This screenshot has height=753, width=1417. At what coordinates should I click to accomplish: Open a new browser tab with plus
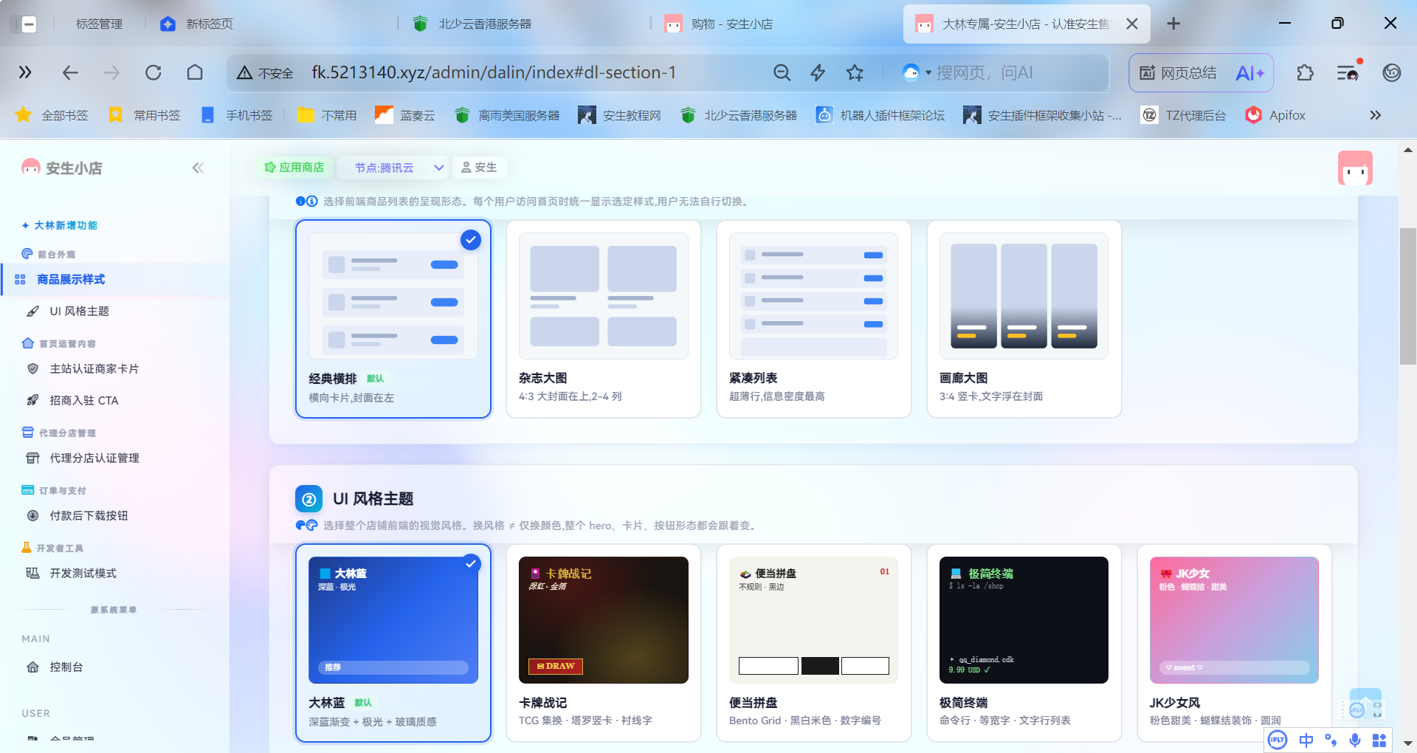tap(1173, 24)
